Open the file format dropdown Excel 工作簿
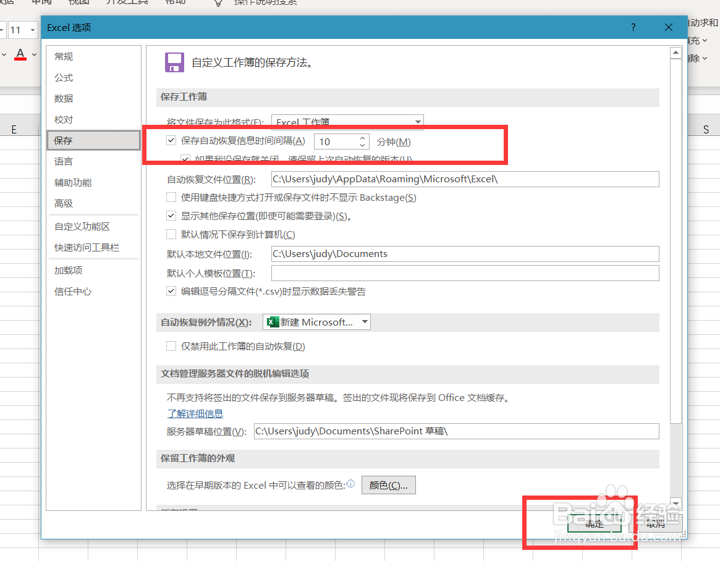720x561 pixels. pyautogui.click(x=347, y=122)
